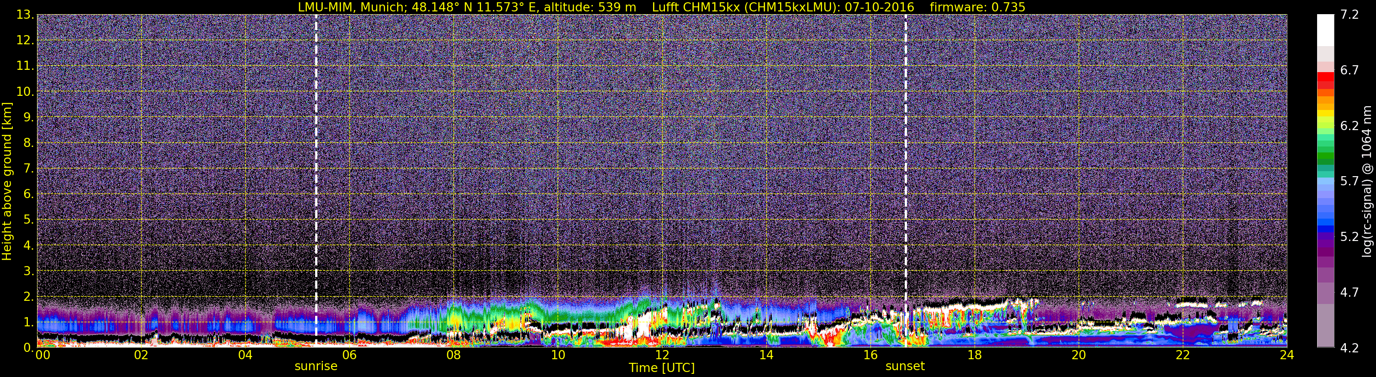Click the colorbar tick value 5.2
Viewport: 1376px width, 377px height.
(1350, 237)
